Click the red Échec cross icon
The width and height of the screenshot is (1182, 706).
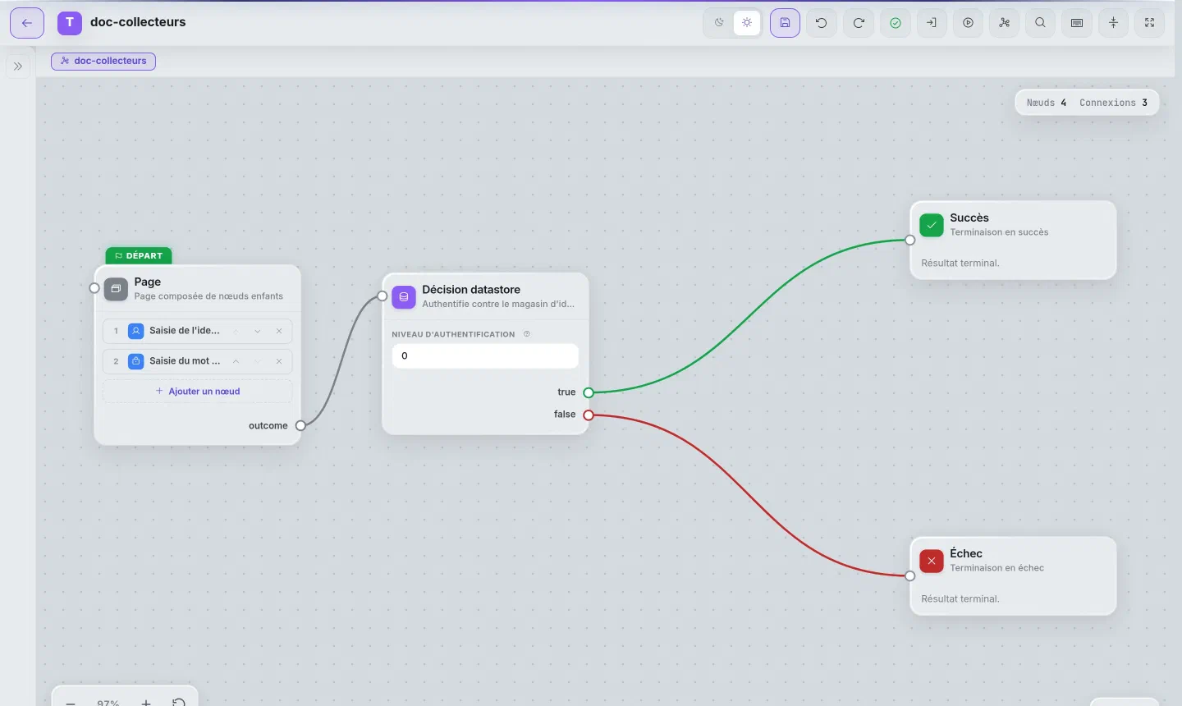click(x=932, y=561)
